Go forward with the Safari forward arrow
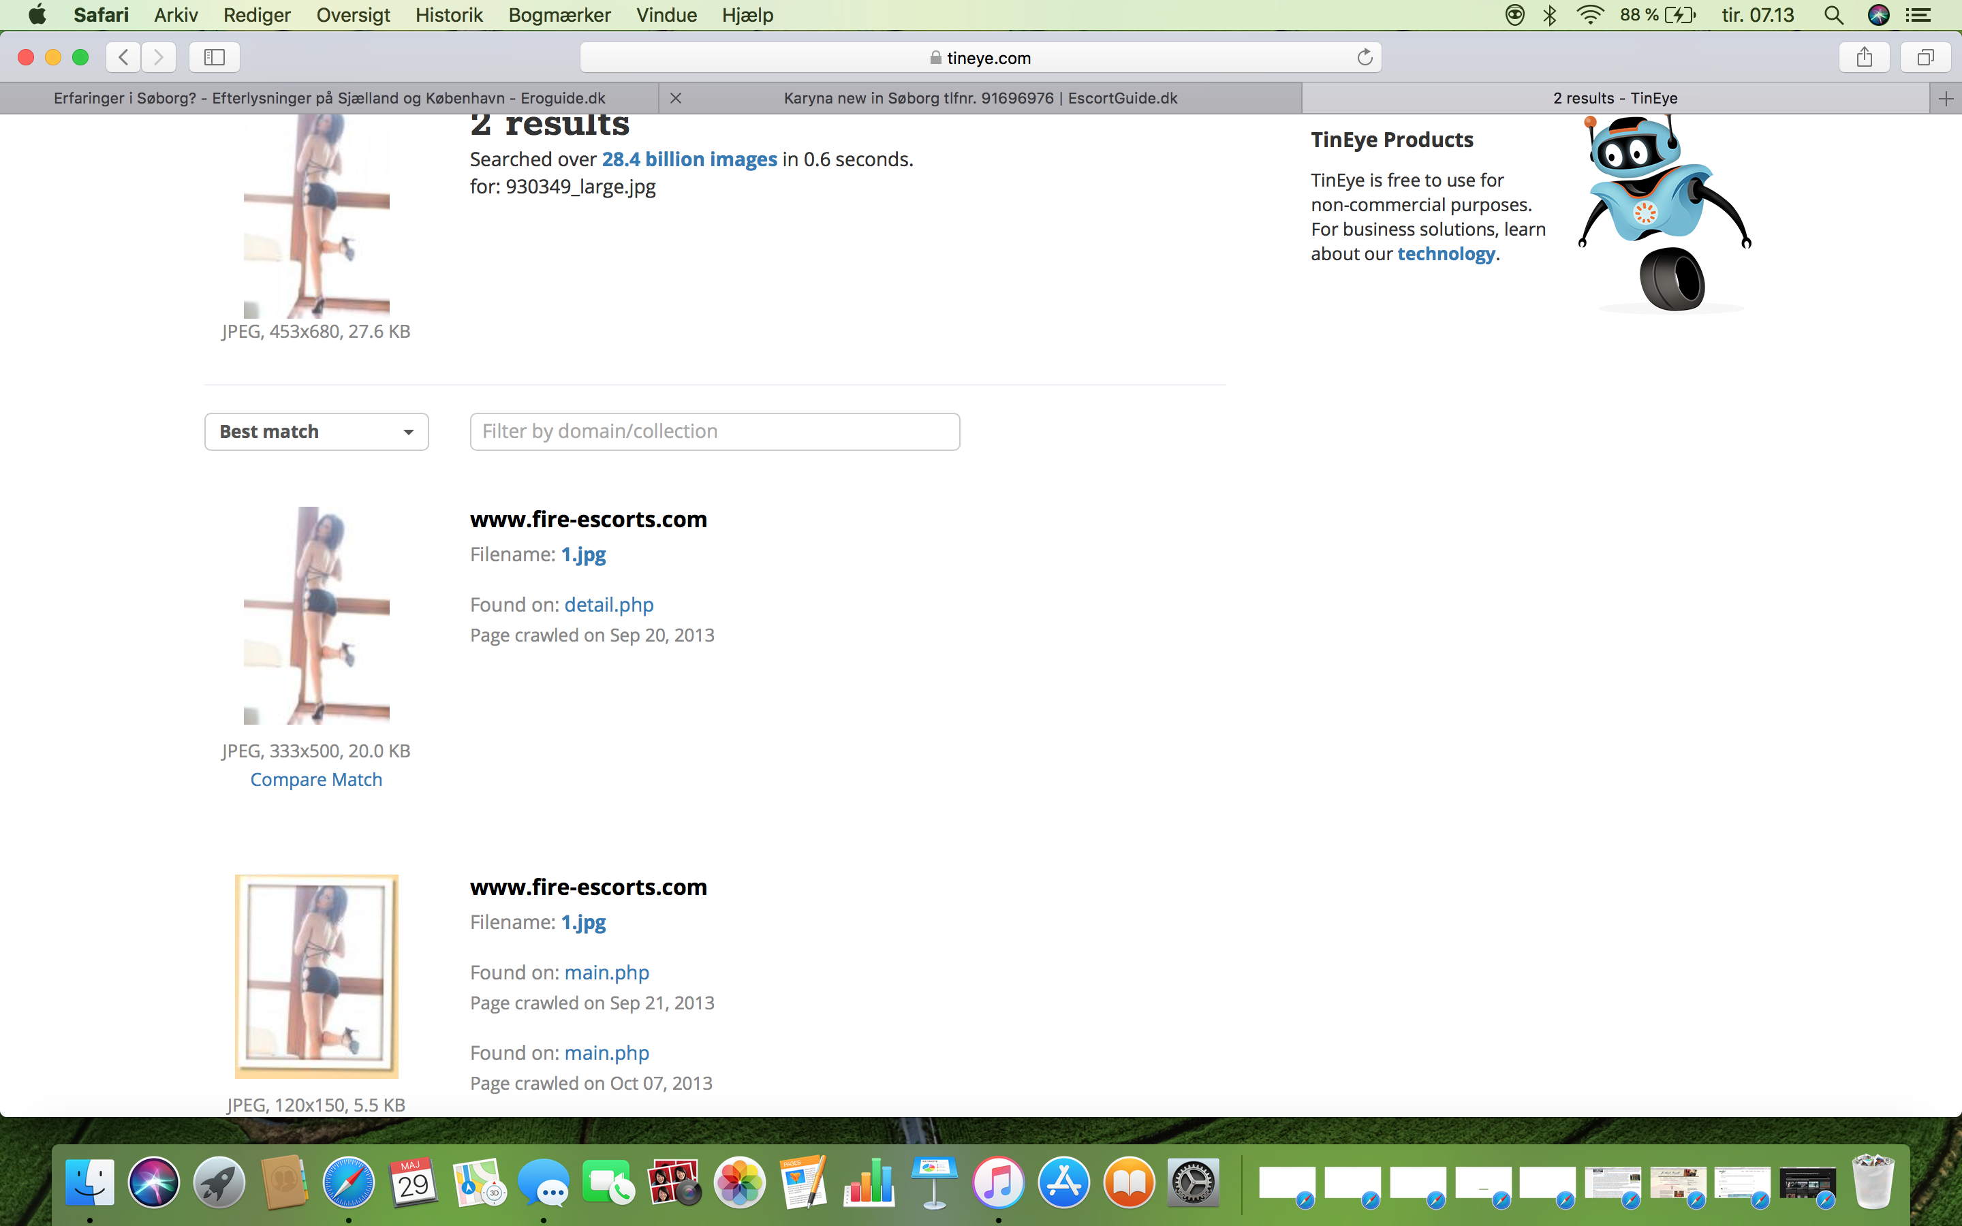This screenshot has height=1226, width=1962. click(x=159, y=58)
